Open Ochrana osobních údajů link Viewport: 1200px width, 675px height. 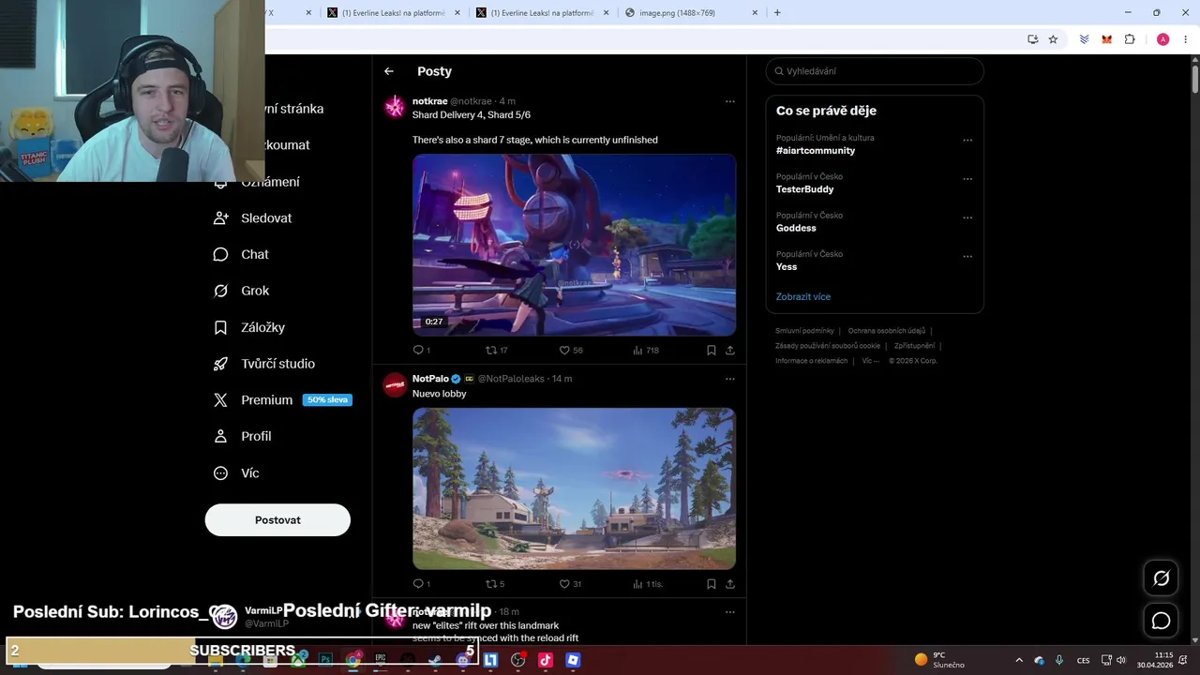coord(887,331)
